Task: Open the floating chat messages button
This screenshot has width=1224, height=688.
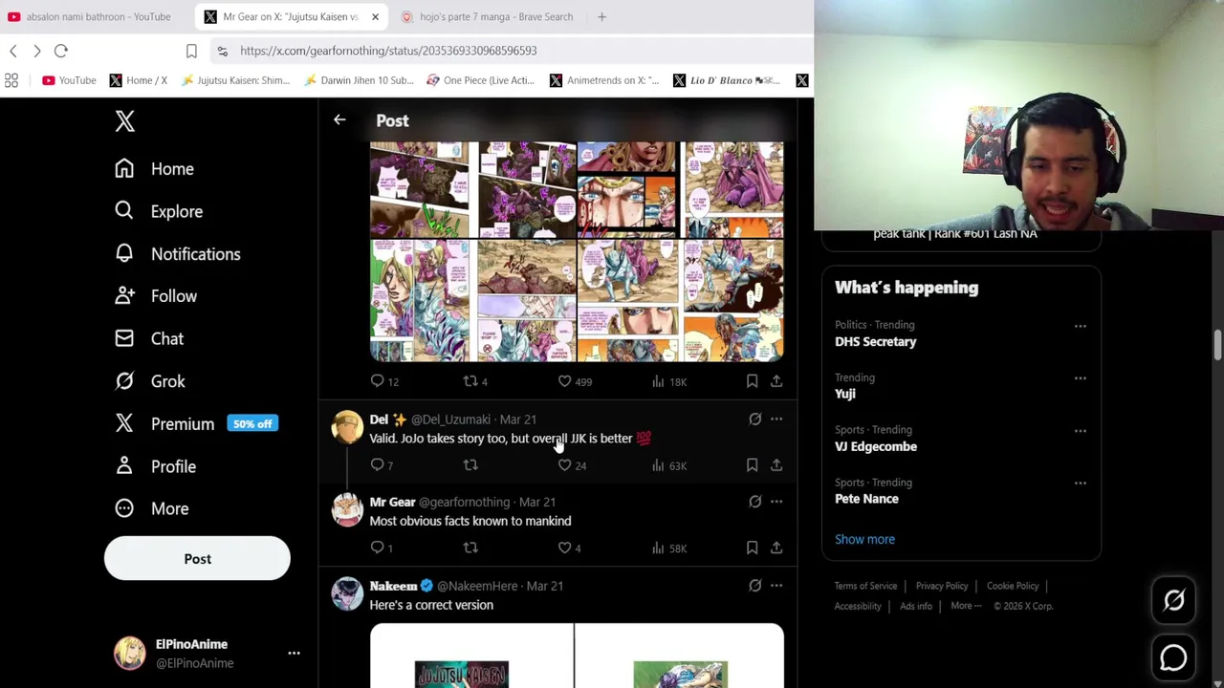Action: [1173, 657]
